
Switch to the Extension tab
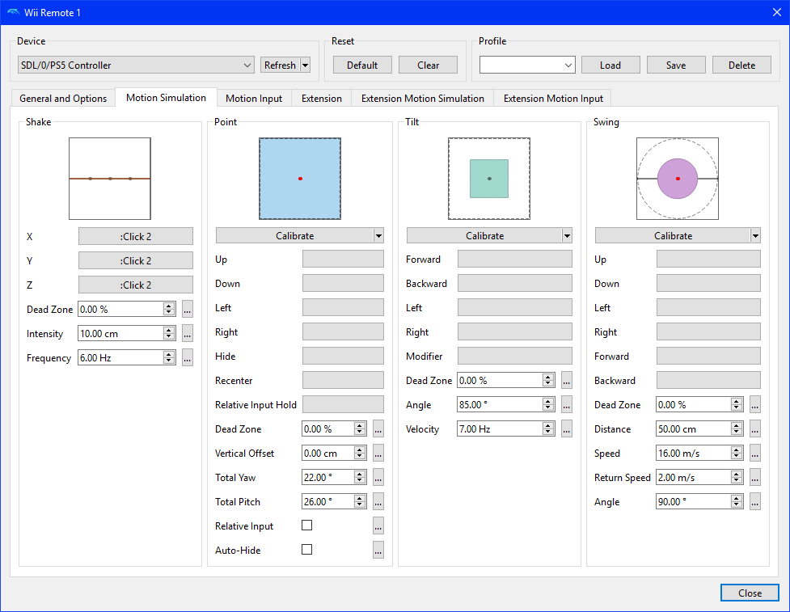point(322,98)
